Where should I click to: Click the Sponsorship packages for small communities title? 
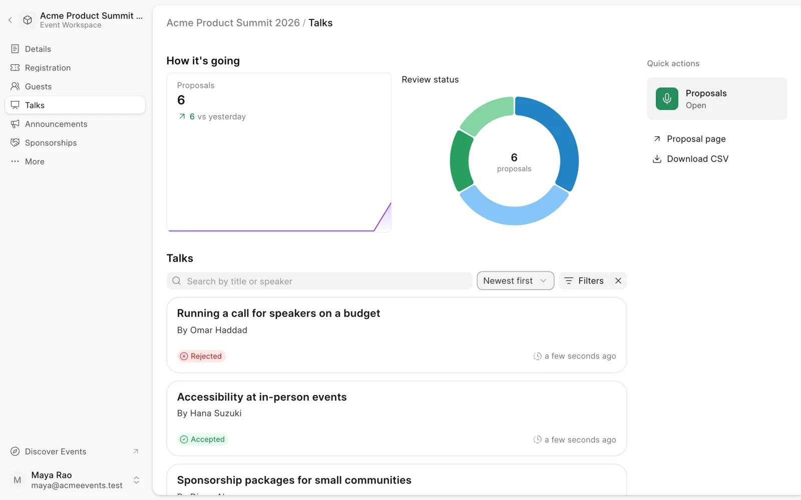(x=294, y=480)
